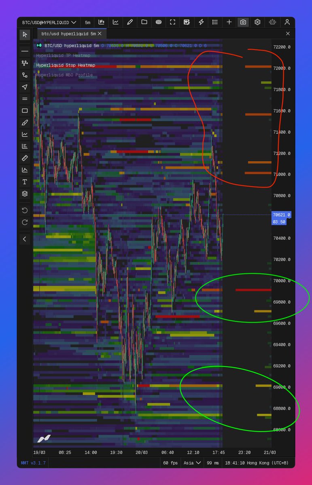
Task: Select the brush drawing tool
Action: (25, 122)
